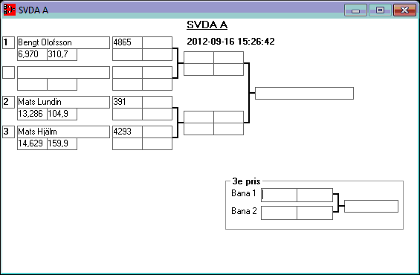Select the Mats Hjälm name field
The height and width of the screenshot is (275, 420).
63,132
